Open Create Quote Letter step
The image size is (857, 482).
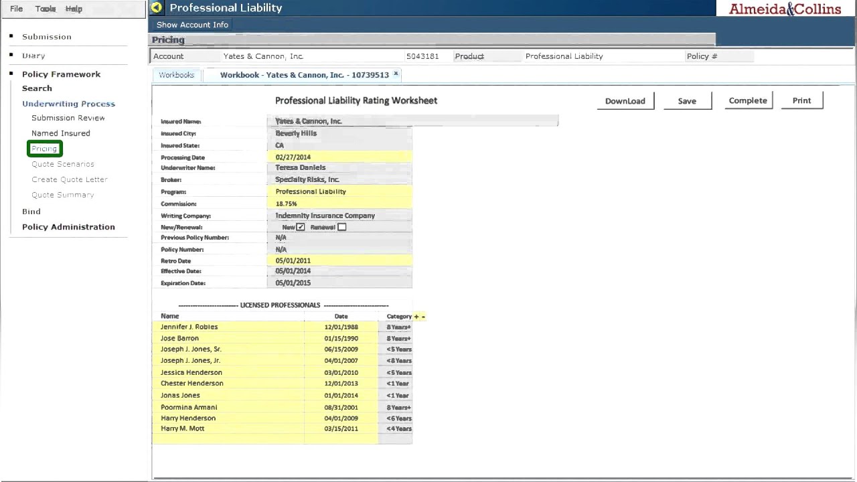click(70, 179)
